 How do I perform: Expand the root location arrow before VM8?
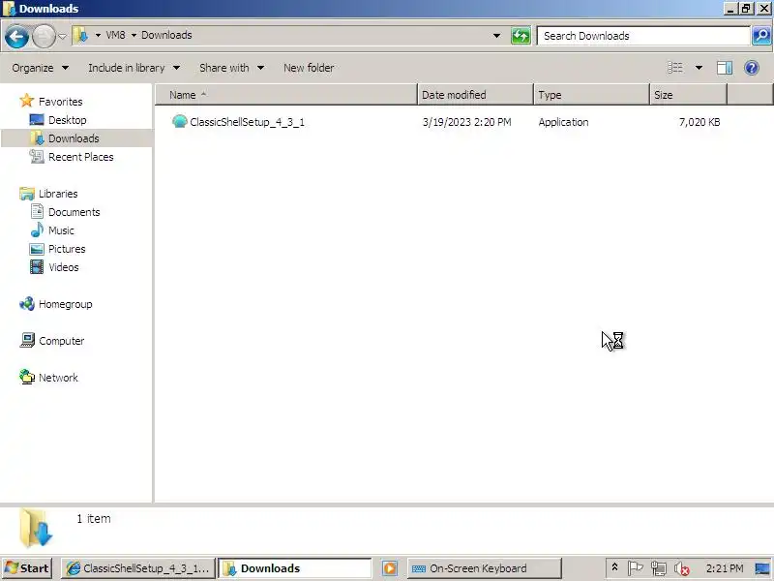pos(98,35)
